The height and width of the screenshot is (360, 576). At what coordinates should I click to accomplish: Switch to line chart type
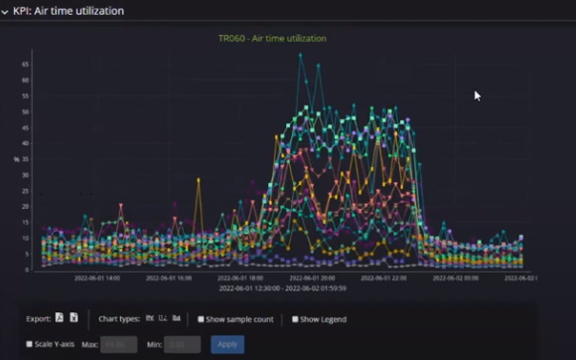150,318
